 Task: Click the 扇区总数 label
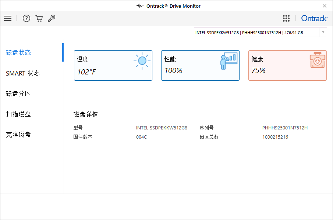[x=209, y=137]
